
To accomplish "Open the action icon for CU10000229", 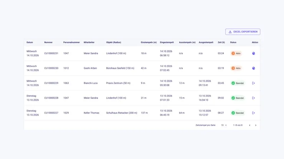I will [254, 83].
